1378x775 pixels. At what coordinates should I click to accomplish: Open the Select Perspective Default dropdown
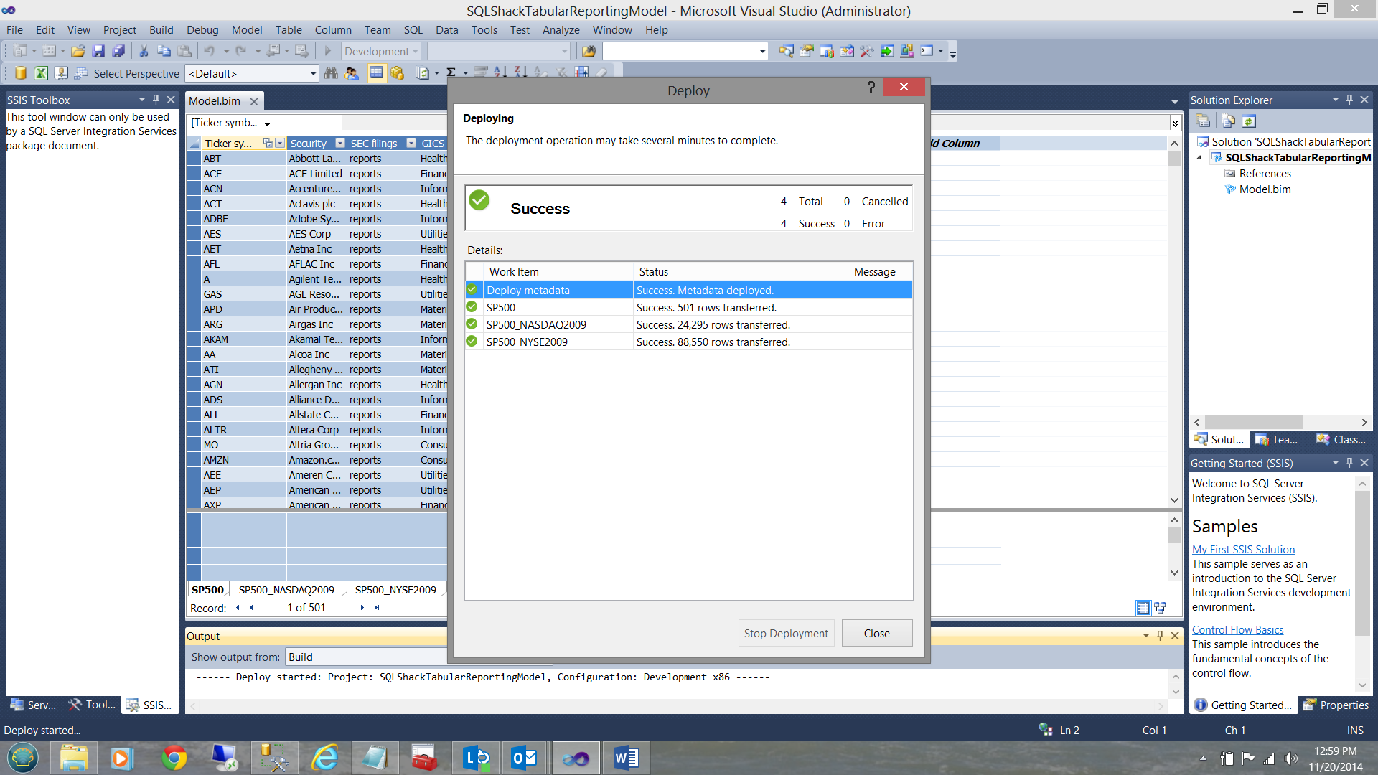(x=313, y=73)
